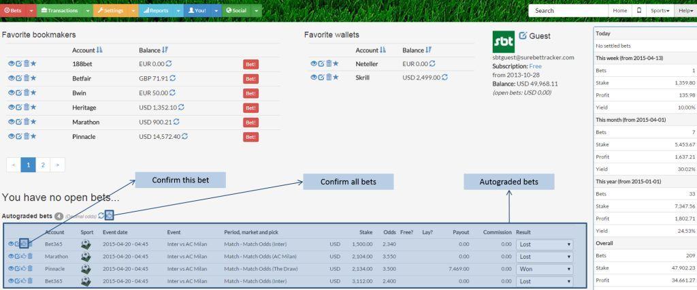Open the Free subscription link

pos(535,66)
